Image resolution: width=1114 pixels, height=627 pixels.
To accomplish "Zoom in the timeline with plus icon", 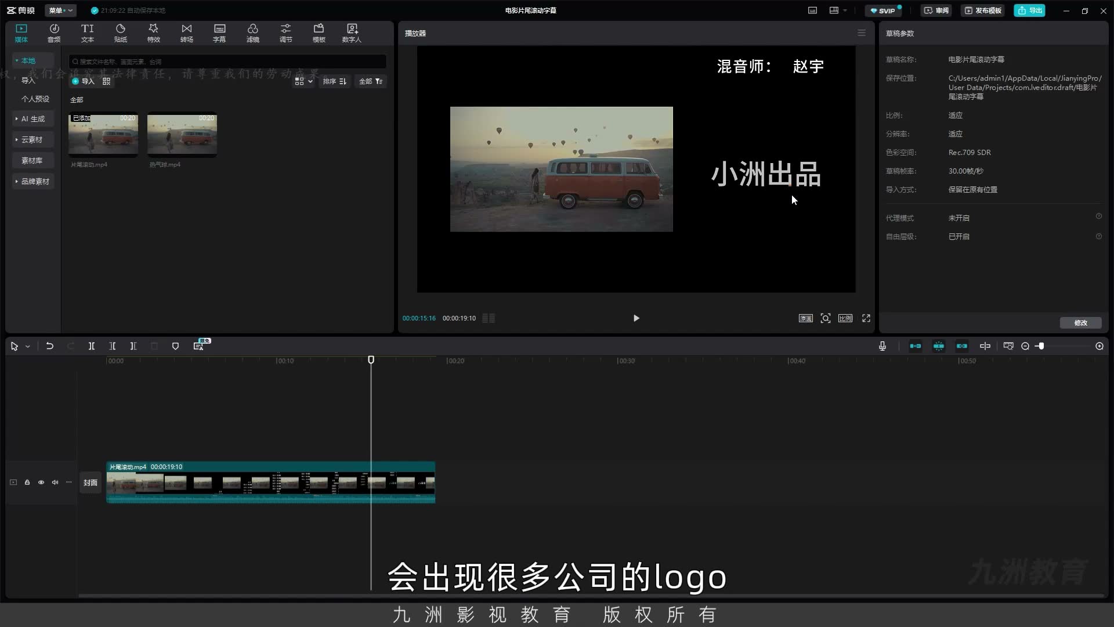I will click(1099, 346).
